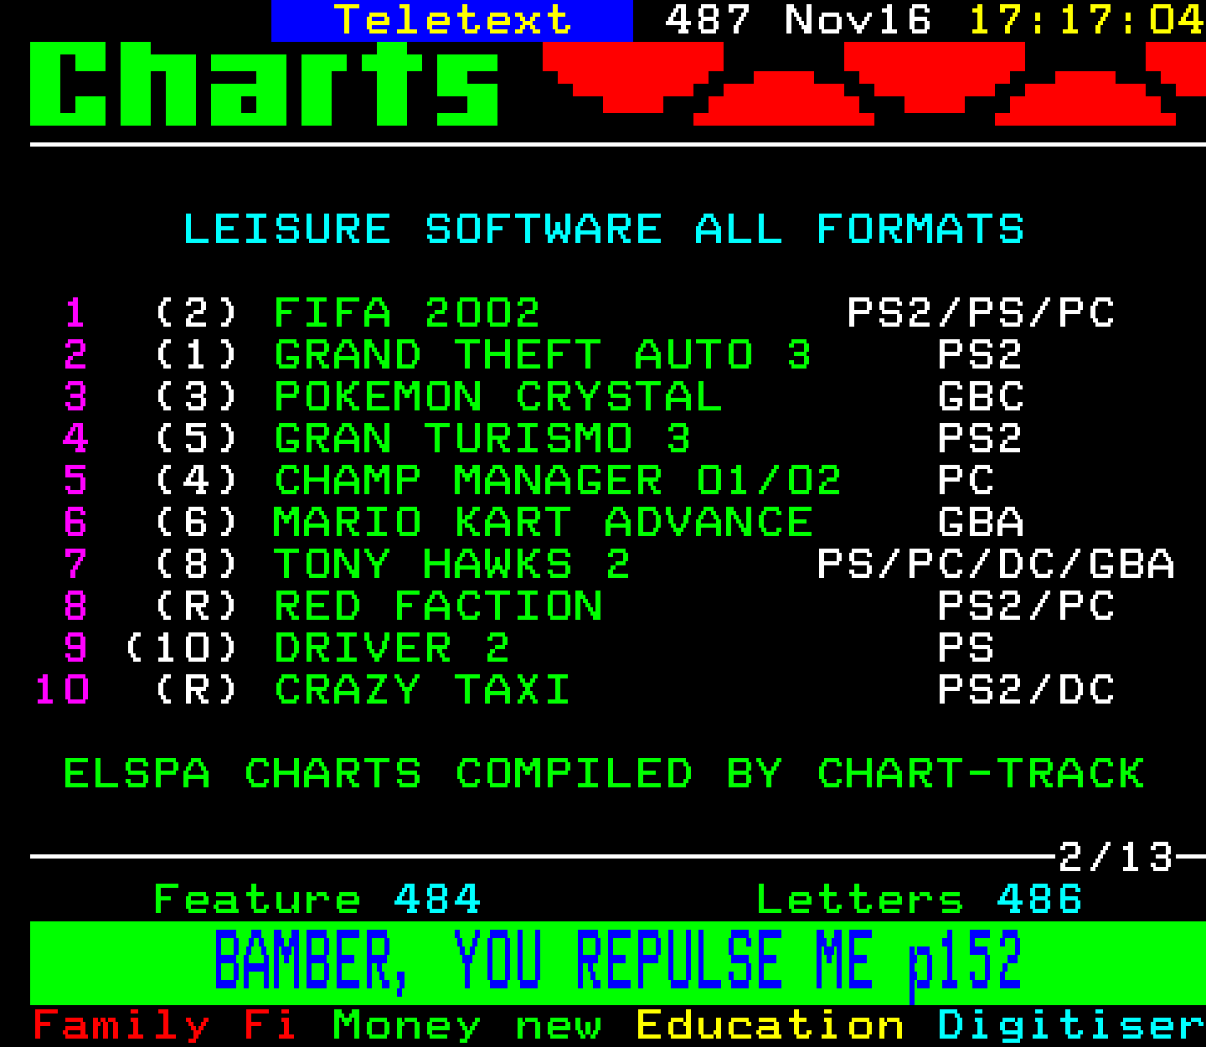
Task: Click the CRAZY TAXI entry
Action: point(422,690)
